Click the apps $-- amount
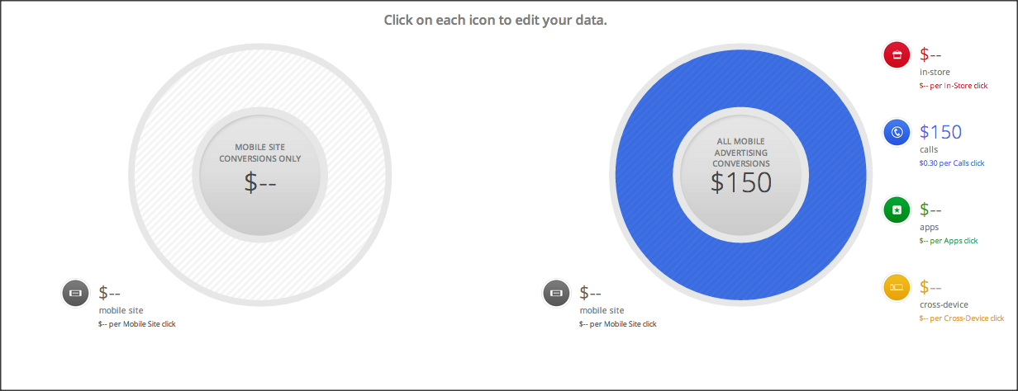Screen dimensions: 1018x391 pyautogui.click(x=930, y=210)
